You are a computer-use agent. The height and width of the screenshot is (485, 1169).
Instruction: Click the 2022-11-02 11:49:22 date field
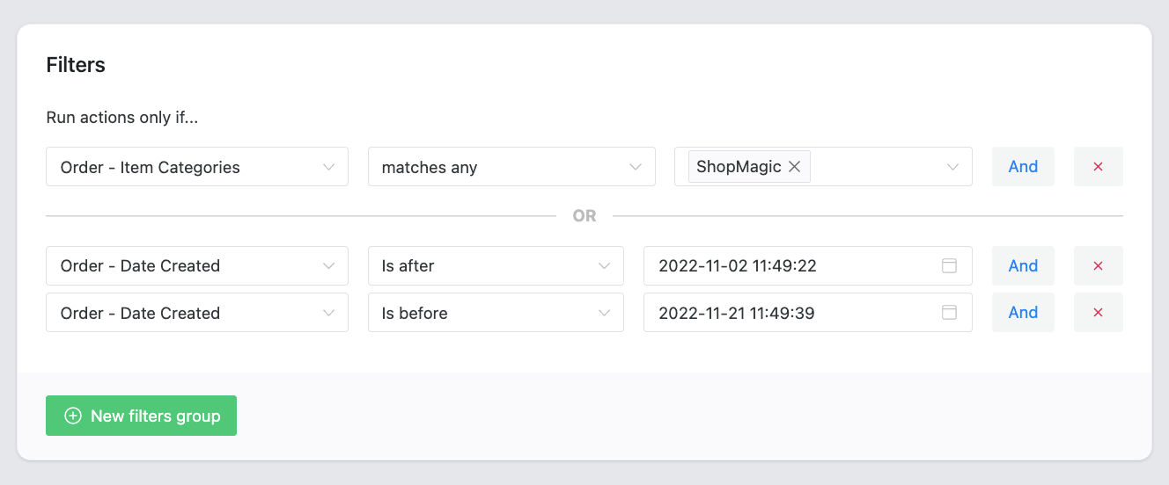[x=808, y=265]
